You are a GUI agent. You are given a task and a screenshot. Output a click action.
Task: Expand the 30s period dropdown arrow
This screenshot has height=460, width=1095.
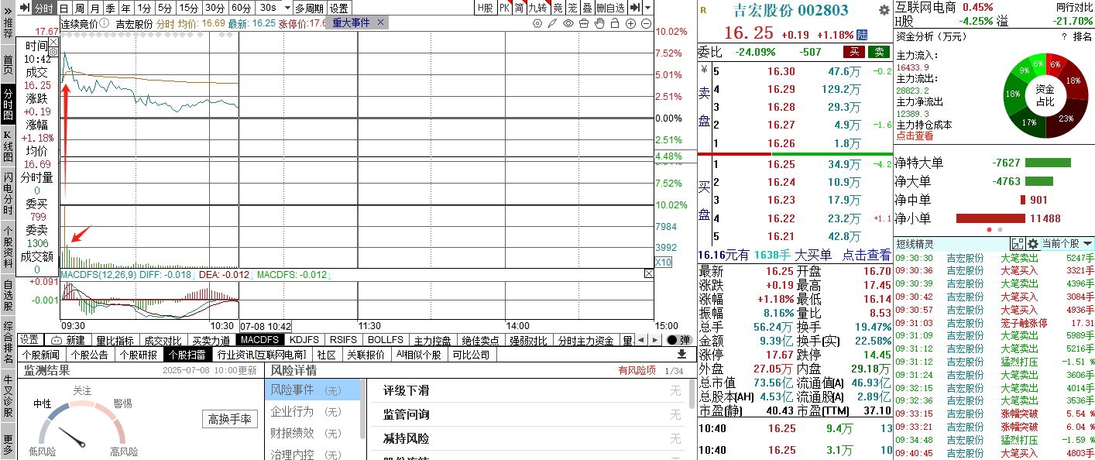(x=286, y=8)
